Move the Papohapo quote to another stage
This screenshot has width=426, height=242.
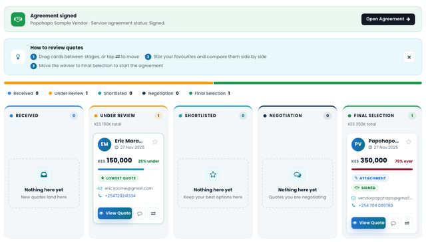tap(407, 223)
